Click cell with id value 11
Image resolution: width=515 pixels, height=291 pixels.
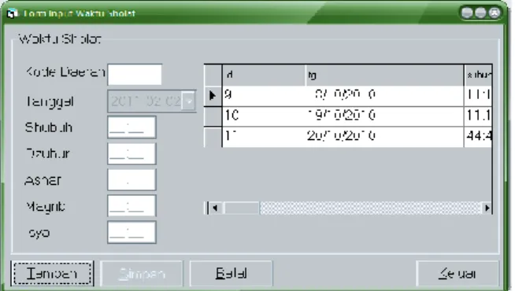264,137
